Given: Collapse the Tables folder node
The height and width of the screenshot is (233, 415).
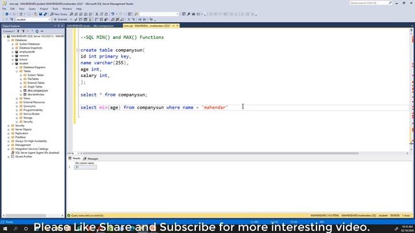Looking at the screenshot, I should coord(17,71).
